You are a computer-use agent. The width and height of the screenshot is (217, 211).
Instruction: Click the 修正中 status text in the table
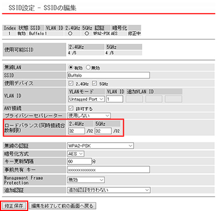(135, 34)
